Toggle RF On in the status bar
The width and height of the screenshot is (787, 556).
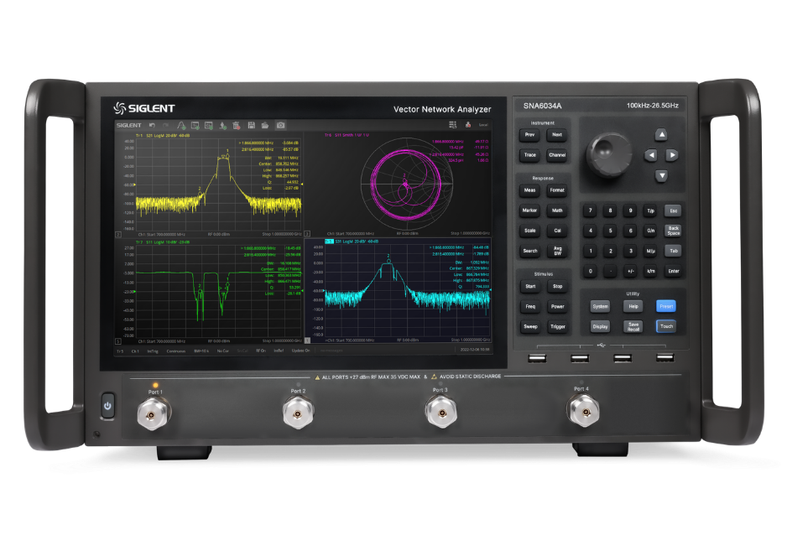(261, 351)
